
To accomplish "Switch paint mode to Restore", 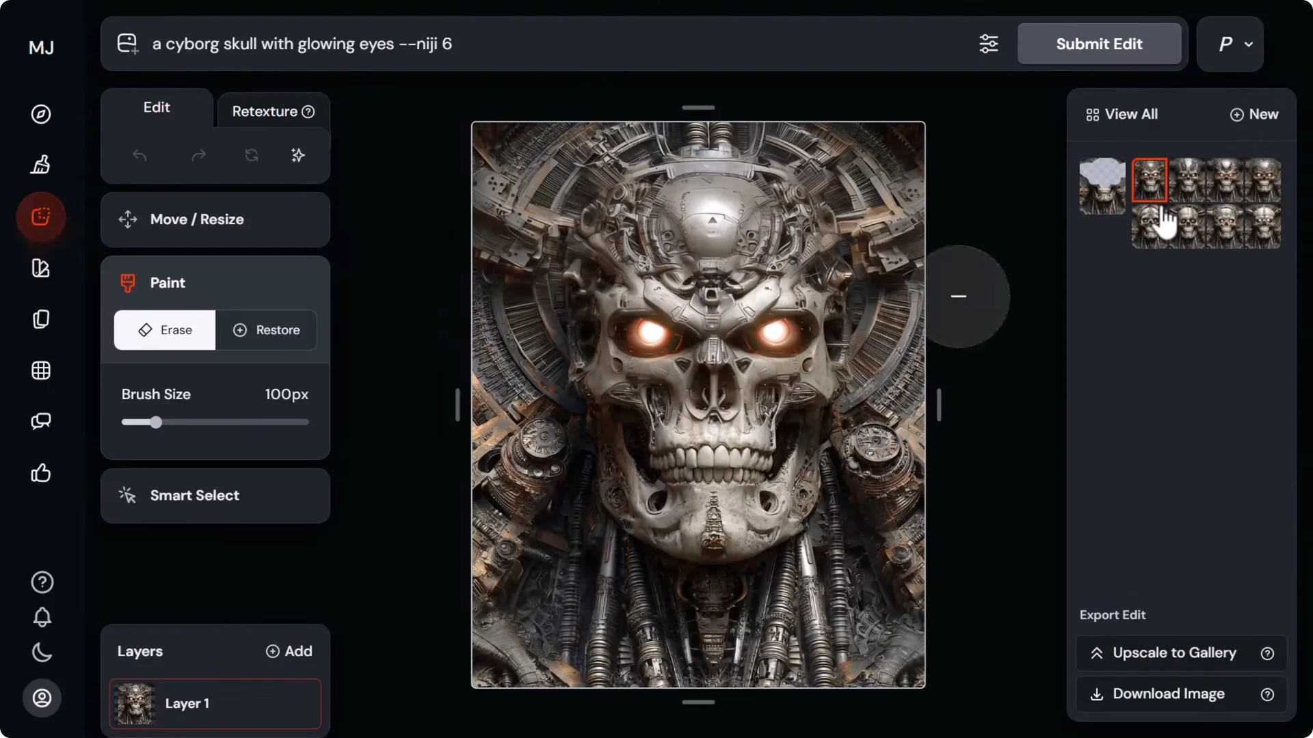I will 267,329.
